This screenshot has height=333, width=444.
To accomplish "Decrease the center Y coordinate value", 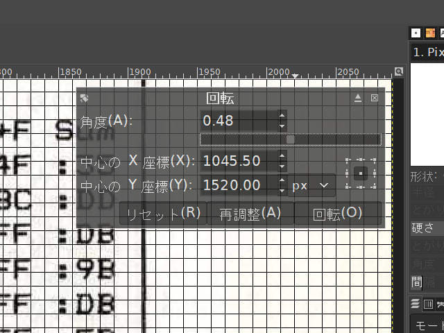I will coord(282,190).
